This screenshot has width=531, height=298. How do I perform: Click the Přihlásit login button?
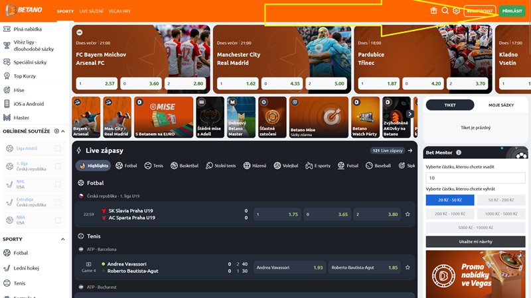(512, 11)
